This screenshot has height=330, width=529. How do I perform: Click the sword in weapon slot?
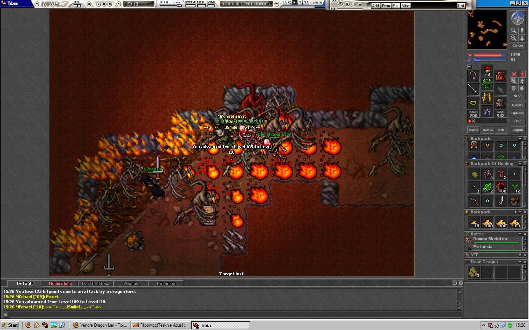pyautogui.click(x=474, y=89)
